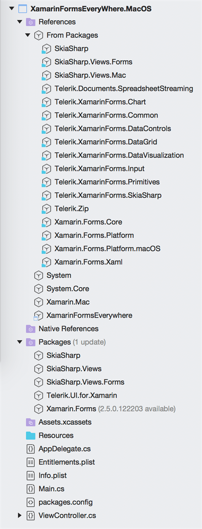Select the SkiaSharp.Views.Forms reference under From Packages
This screenshot has height=529, width=202.
click(x=93, y=62)
